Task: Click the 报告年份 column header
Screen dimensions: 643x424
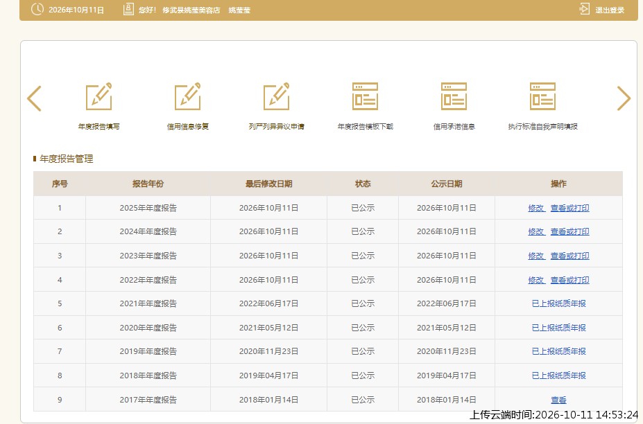Action: [x=148, y=184]
